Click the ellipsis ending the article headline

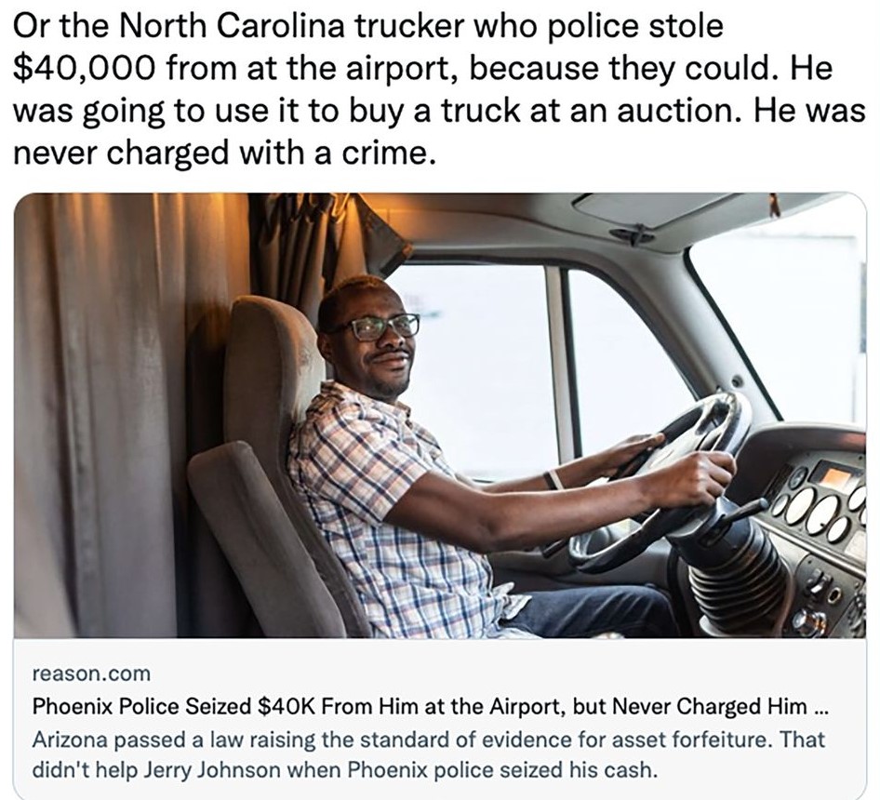(819, 707)
